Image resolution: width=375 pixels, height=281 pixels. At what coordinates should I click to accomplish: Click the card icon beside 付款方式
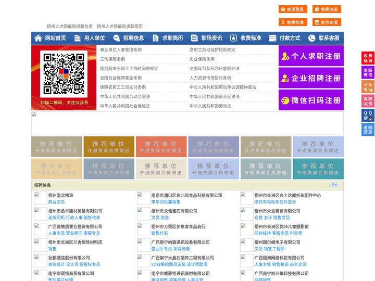click(x=272, y=38)
